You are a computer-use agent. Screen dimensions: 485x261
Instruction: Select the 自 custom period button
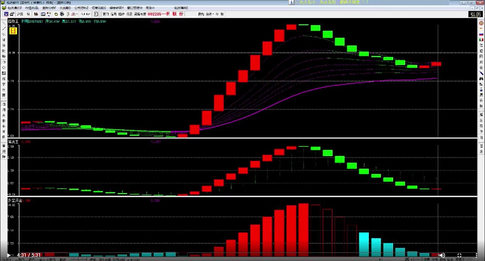4,137
